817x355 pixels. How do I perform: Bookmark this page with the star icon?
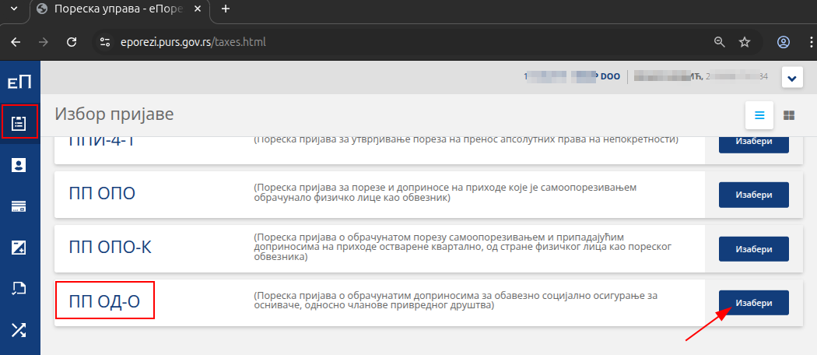tap(745, 42)
